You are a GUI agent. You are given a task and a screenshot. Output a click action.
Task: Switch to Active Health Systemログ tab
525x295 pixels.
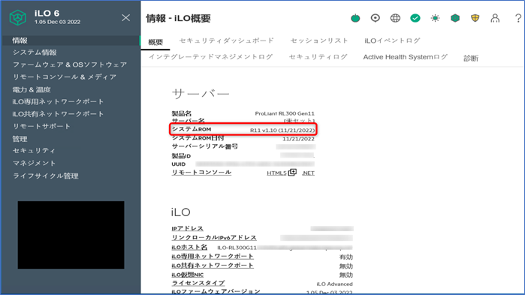point(406,57)
